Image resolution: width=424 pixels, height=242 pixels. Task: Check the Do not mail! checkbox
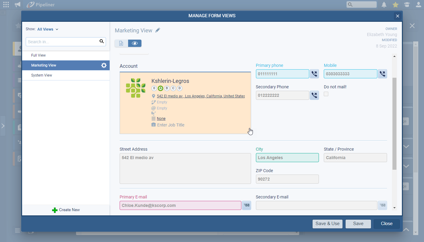(x=326, y=94)
